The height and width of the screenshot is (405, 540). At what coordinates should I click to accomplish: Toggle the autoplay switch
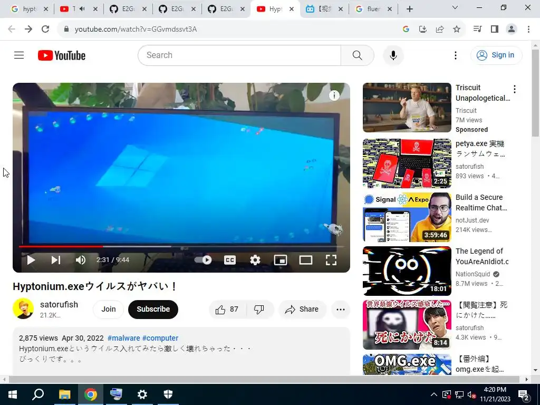pos(203,260)
